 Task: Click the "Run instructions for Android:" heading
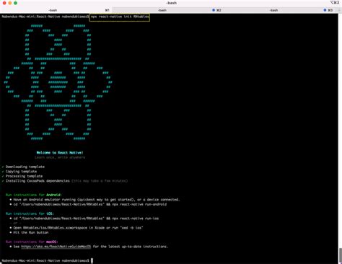click(34, 195)
